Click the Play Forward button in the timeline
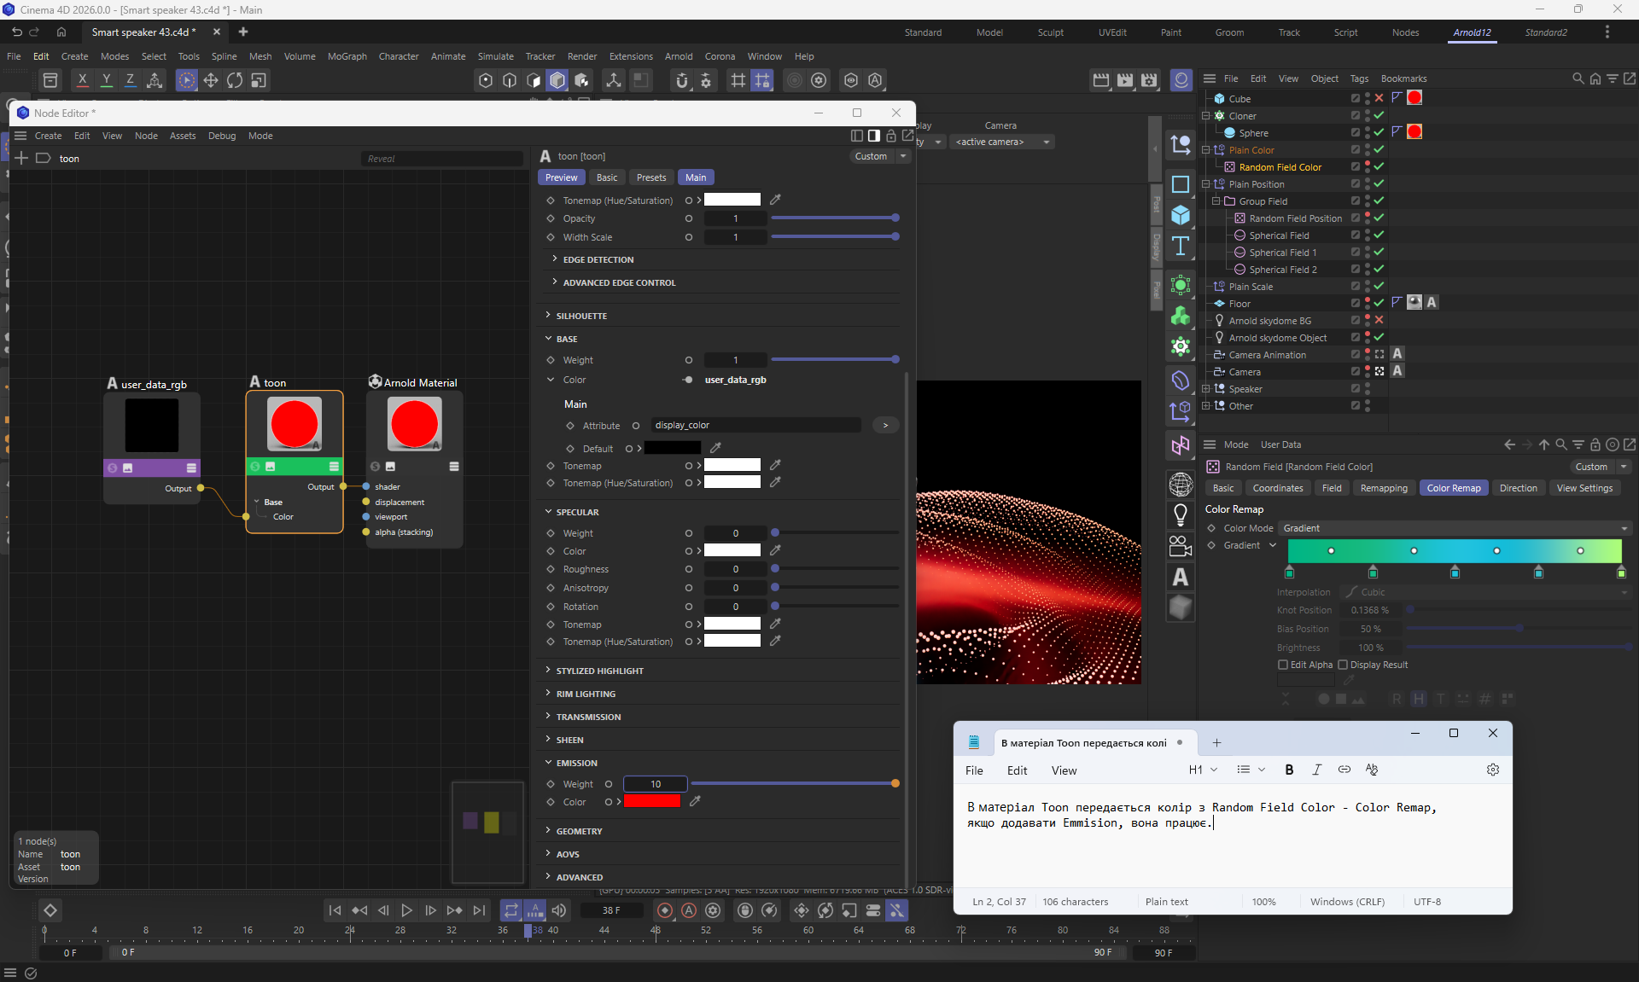Viewport: 1639px width, 982px height. click(x=407, y=911)
